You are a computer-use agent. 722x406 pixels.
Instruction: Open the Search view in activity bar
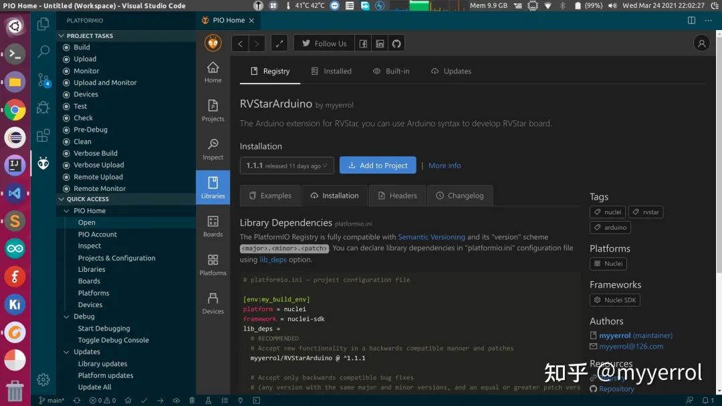[43, 51]
